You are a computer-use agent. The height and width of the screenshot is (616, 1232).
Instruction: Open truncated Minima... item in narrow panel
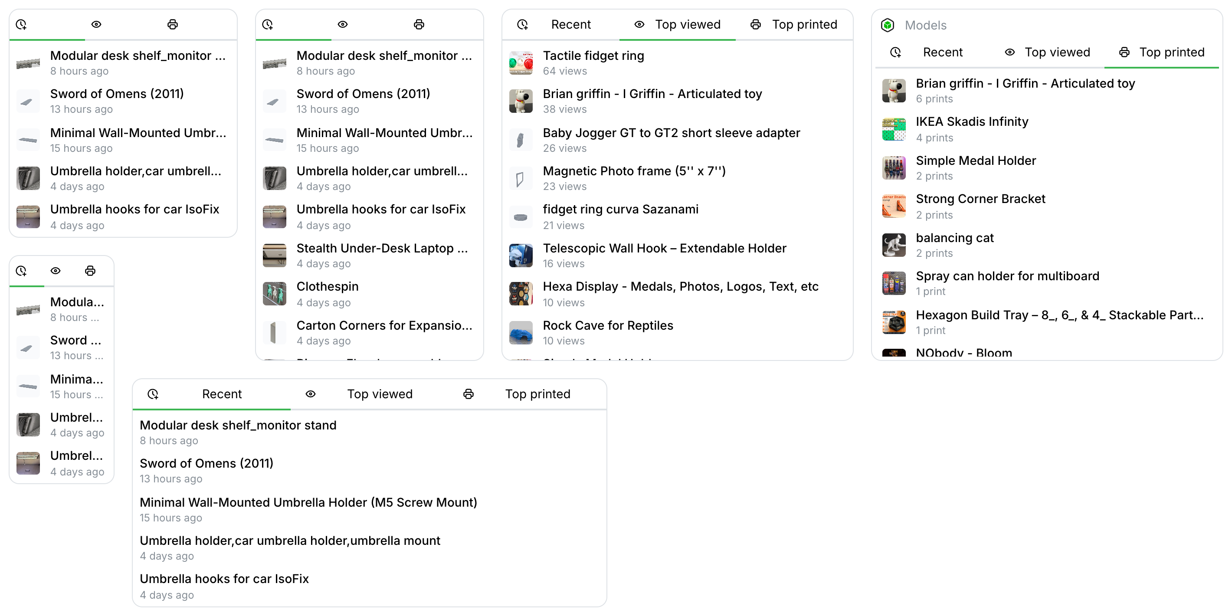point(61,387)
